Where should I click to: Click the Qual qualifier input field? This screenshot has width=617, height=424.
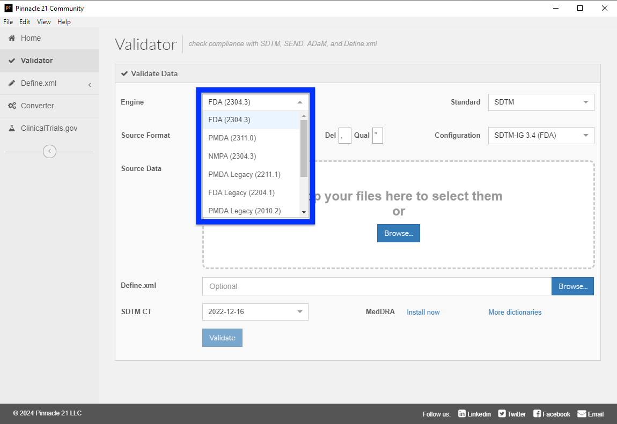(x=378, y=136)
